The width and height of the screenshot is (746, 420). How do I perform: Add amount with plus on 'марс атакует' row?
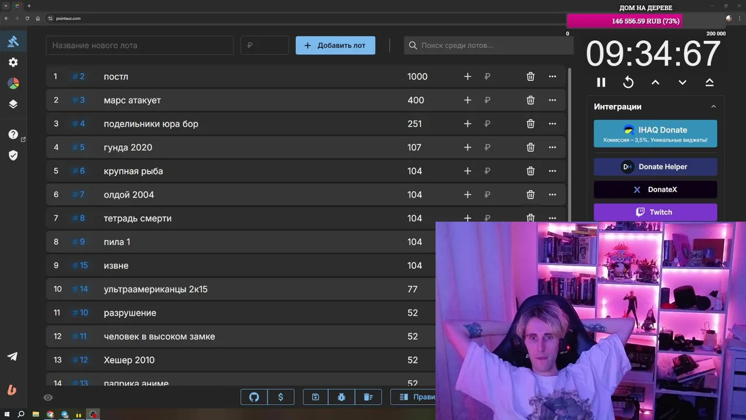(467, 100)
